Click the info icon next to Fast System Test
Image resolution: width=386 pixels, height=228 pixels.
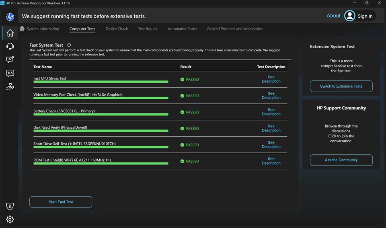pos(69,45)
